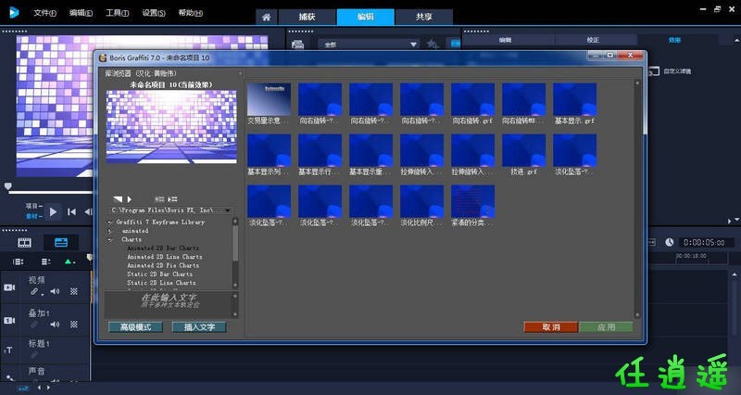The image size is (741, 395).
Task: Collapse the Charts folder node
Action: [110, 239]
